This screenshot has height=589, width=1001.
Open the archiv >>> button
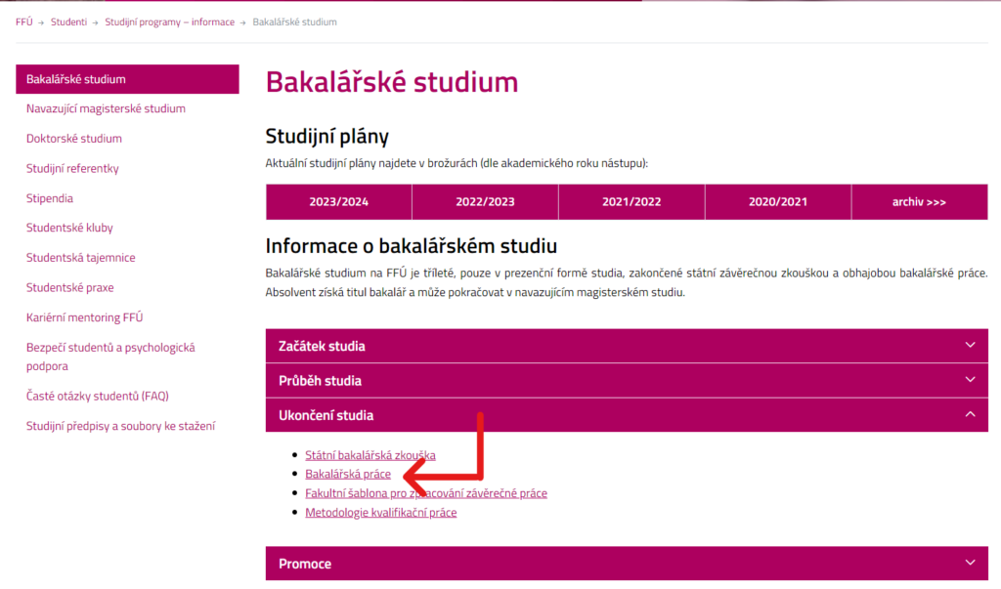coord(919,201)
